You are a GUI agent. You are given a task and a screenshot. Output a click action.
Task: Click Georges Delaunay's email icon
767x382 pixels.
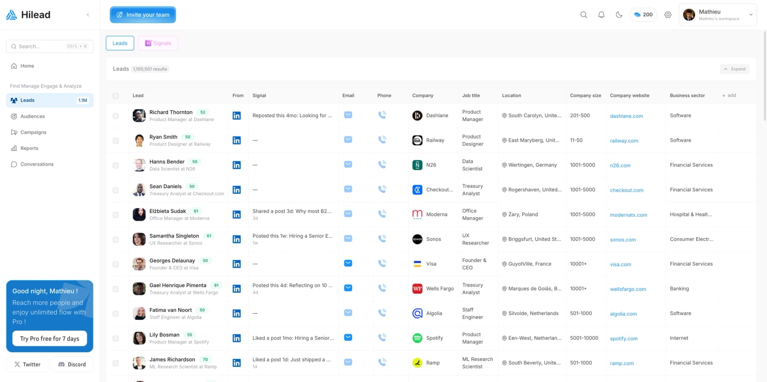(348, 263)
